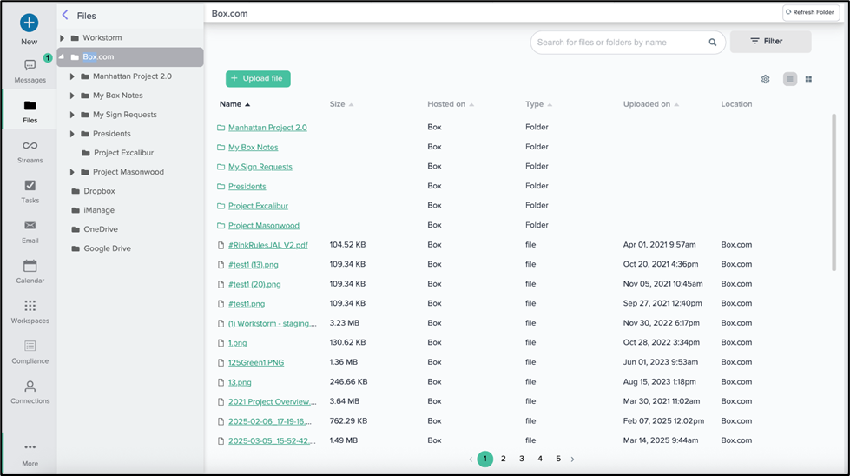Sort by the Uploaded on column header
Image resolution: width=850 pixels, height=476 pixels.
click(x=650, y=104)
